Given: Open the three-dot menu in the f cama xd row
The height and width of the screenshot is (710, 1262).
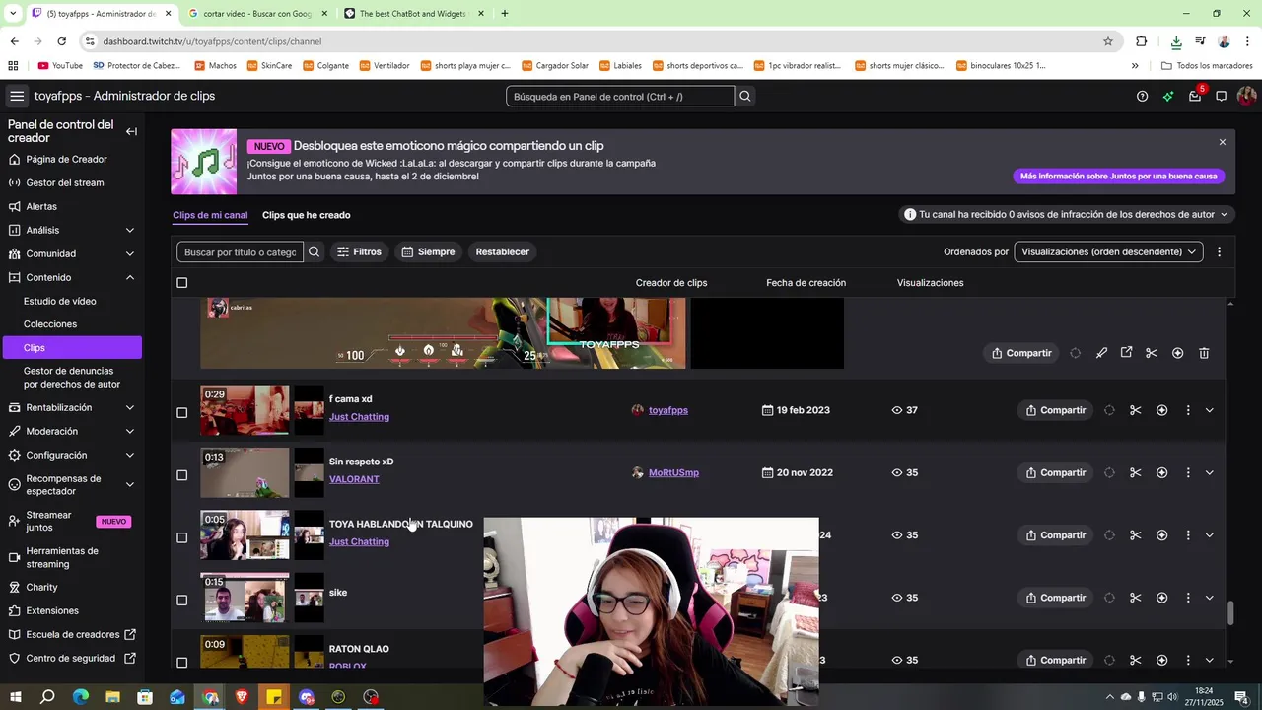Looking at the screenshot, I should [x=1188, y=410].
